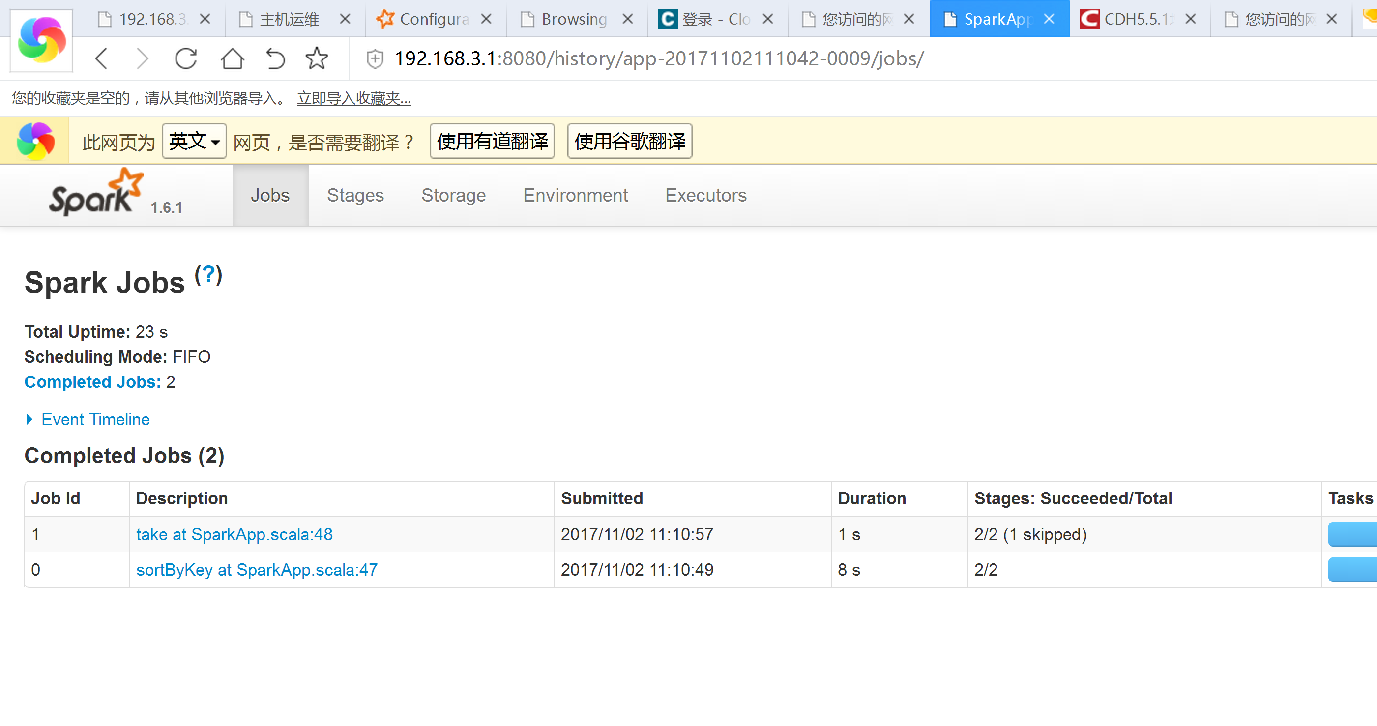Screen dimensions: 1377x726
Task: Switch to the Stages tab
Action: [355, 195]
